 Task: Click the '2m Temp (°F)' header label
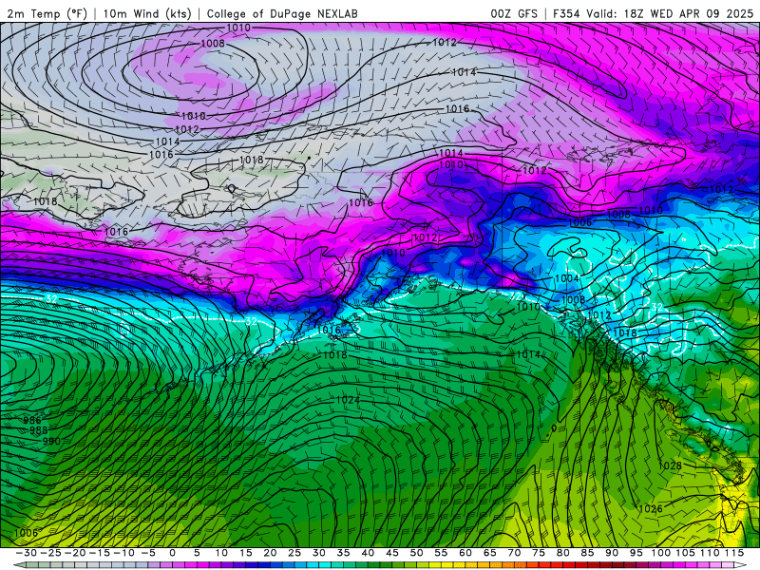47,13
